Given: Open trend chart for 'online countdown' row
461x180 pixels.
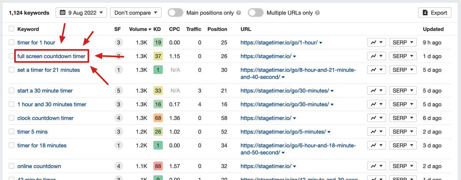Looking at the screenshot, I should pos(376,166).
